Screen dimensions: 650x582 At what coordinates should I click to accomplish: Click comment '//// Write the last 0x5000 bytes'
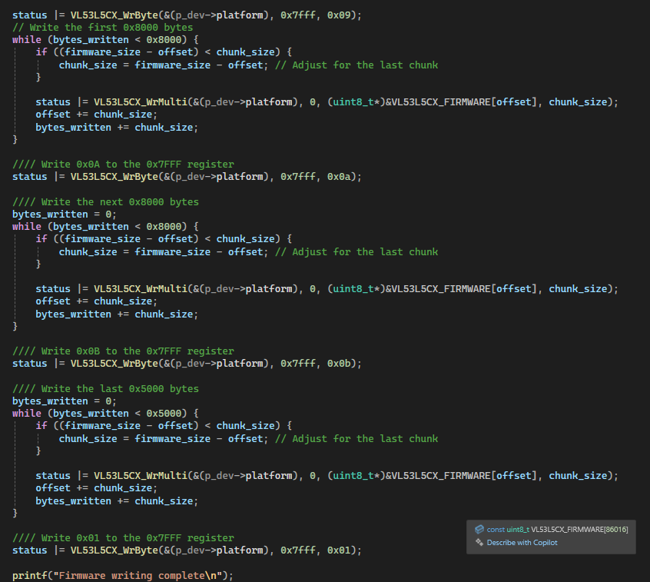(x=105, y=389)
